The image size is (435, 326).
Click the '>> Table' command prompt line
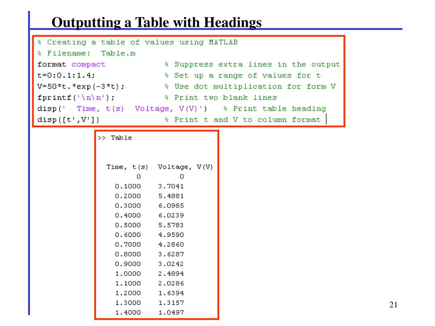pyautogui.click(x=115, y=138)
